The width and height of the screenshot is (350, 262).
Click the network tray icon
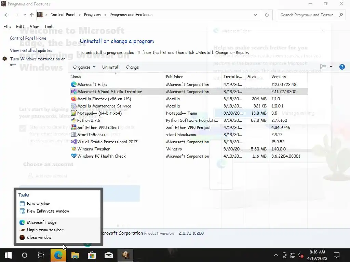tap(293, 255)
